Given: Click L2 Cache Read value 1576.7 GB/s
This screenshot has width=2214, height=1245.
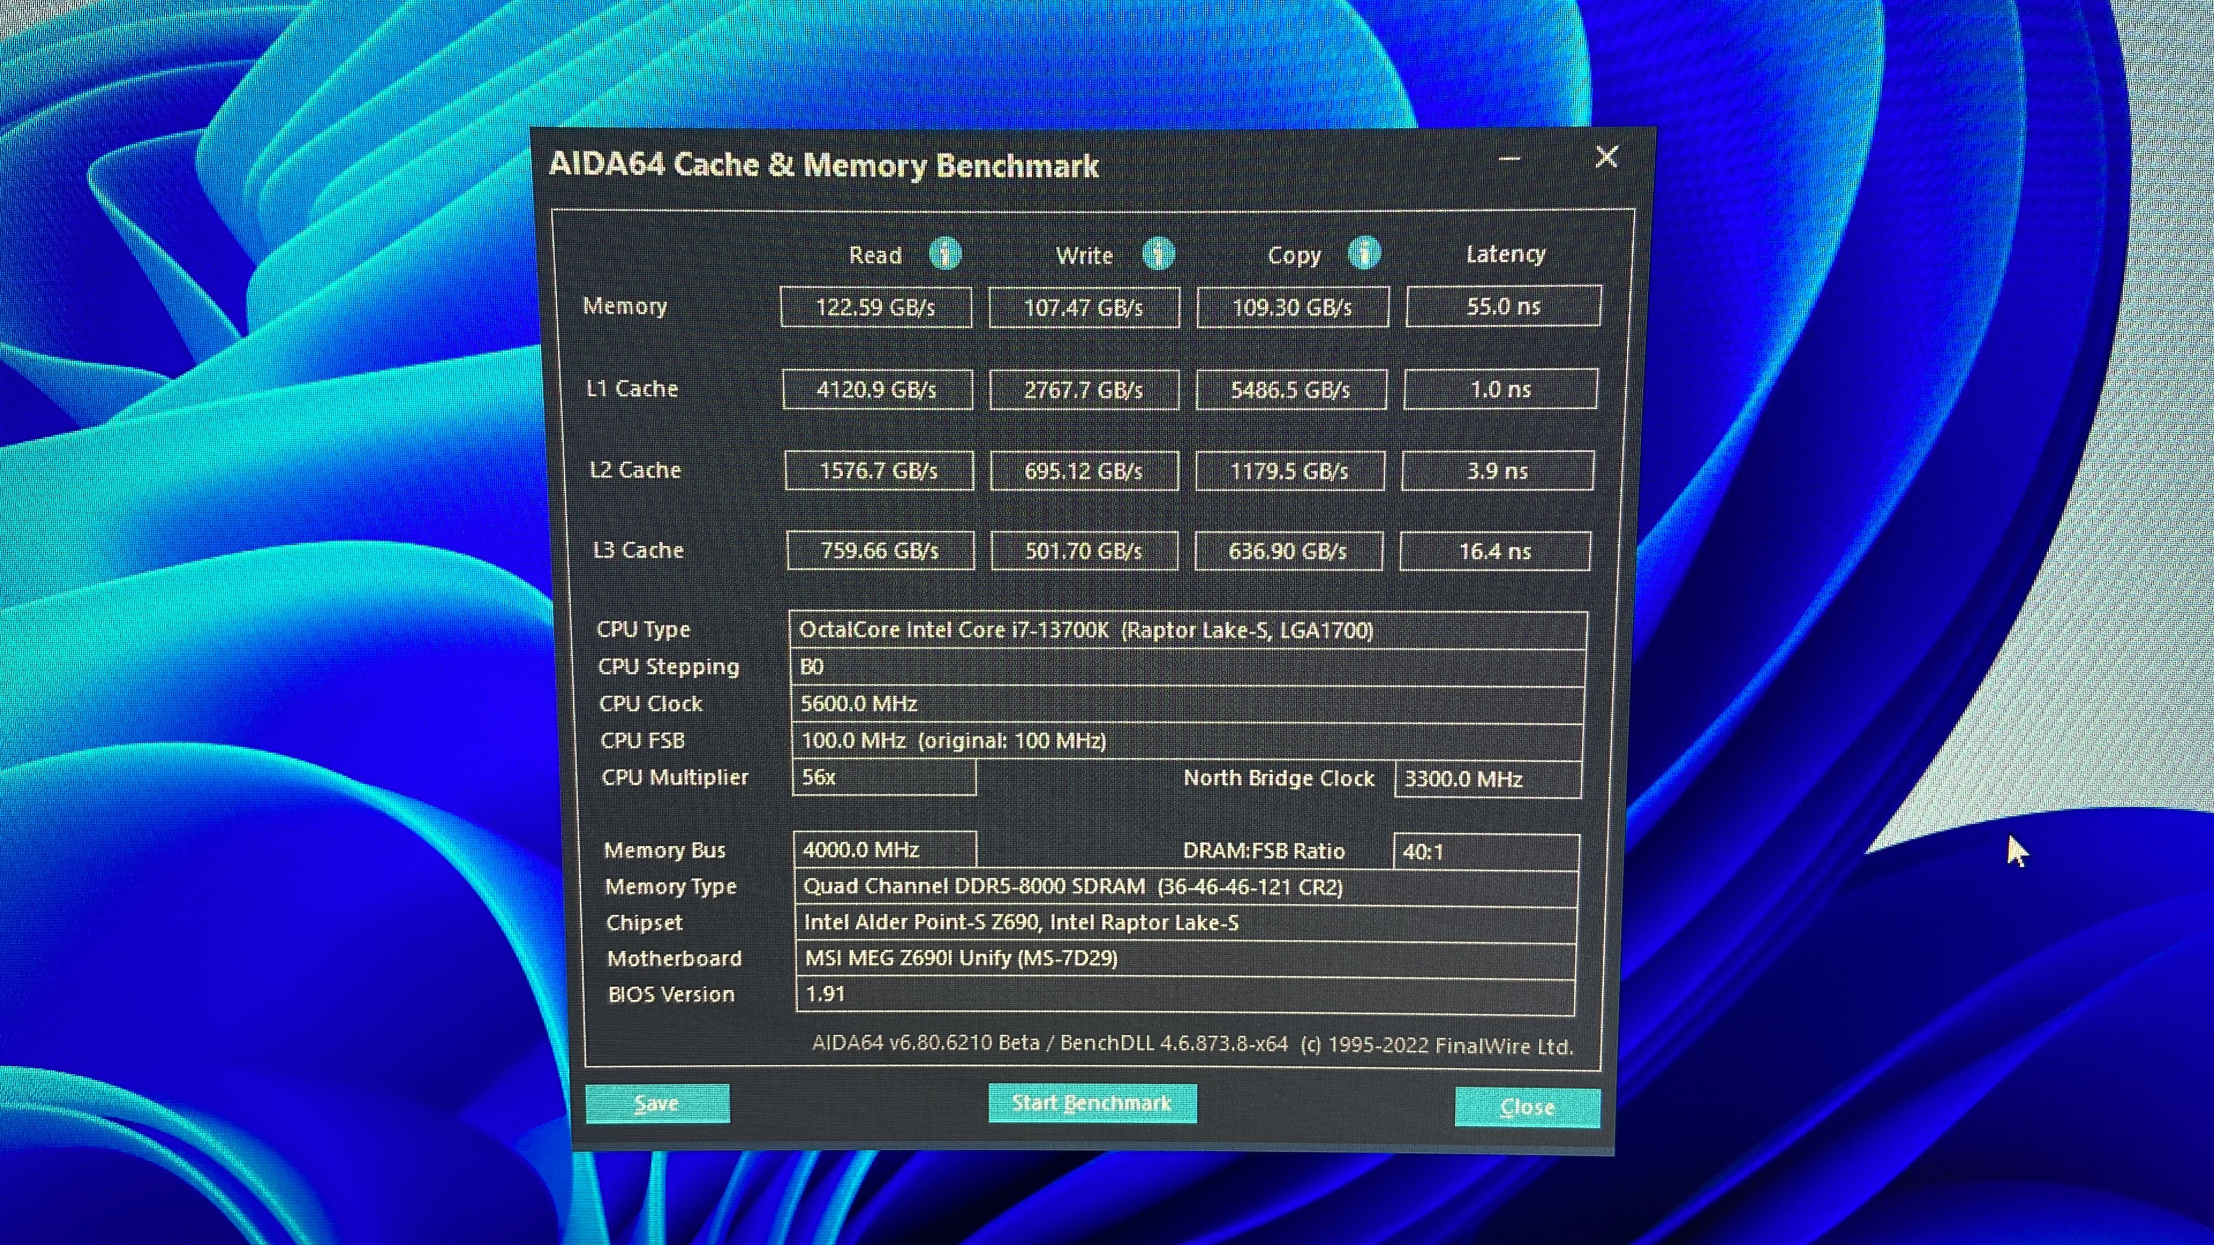Looking at the screenshot, I should coord(879,471).
